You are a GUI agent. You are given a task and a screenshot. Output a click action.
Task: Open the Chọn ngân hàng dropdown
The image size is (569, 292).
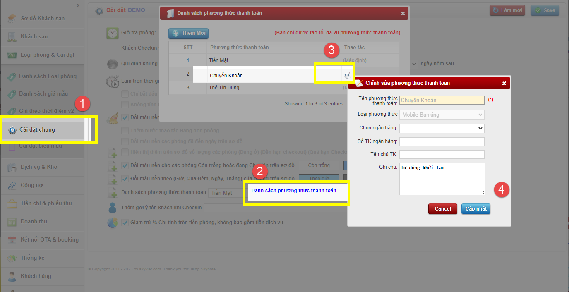[x=442, y=128]
